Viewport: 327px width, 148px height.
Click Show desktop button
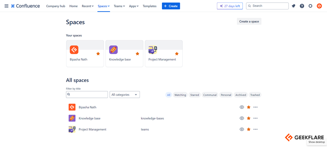tap(316, 142)
